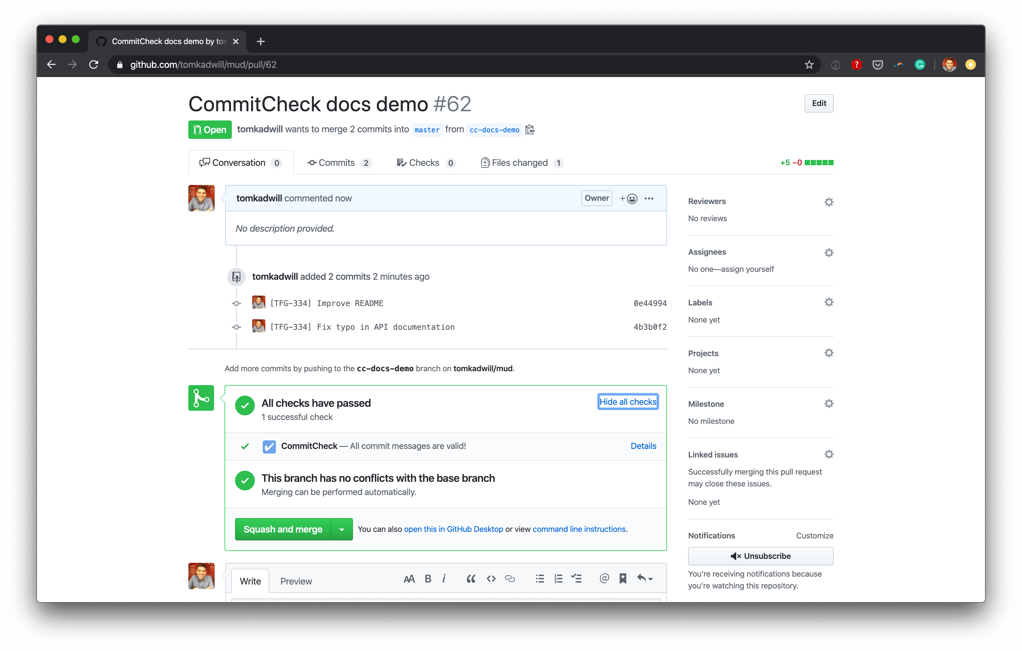
Task: Open the red question-mark extension
Action: (856, 65)
